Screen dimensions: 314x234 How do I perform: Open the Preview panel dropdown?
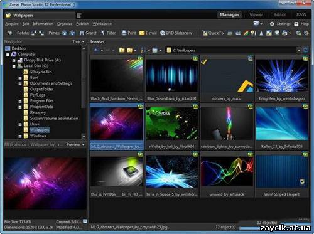click(75, 144)
